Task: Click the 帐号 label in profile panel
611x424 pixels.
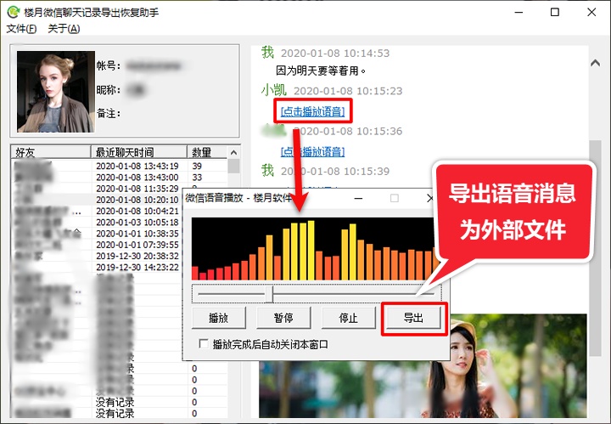Action: [109, 65]
